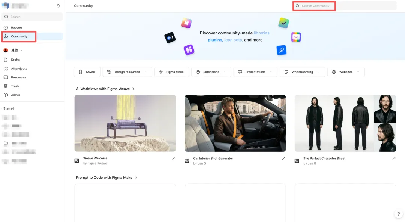This screenshot has height=222, width=405.
Task: Click the bookmark icon in Saved
Action: point(81,72)
